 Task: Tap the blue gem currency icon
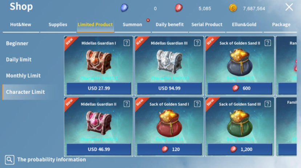(x=125, y=8)
